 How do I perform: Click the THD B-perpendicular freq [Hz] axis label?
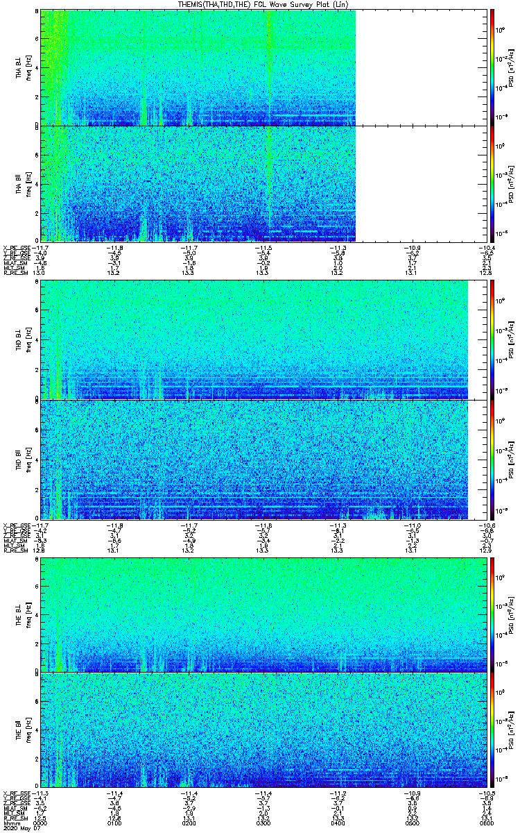28,339
